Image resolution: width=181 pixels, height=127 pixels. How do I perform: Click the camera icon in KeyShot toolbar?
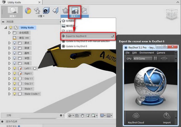point(164,58)
